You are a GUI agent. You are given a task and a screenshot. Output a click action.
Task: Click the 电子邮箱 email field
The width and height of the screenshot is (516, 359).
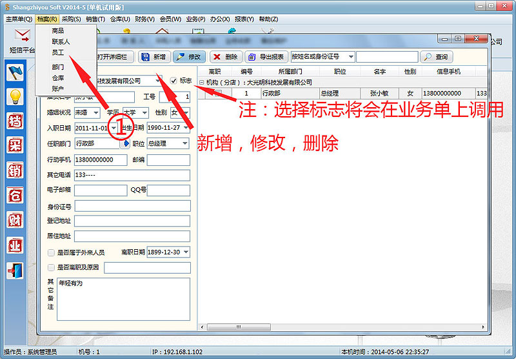tap(101, 190)
